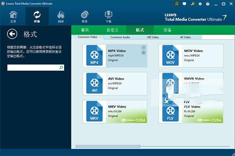Image resolution: width=235 pixels, height=156 pixels.
Task: Click the MKV Video title text
Action: [x=117, y=107]
